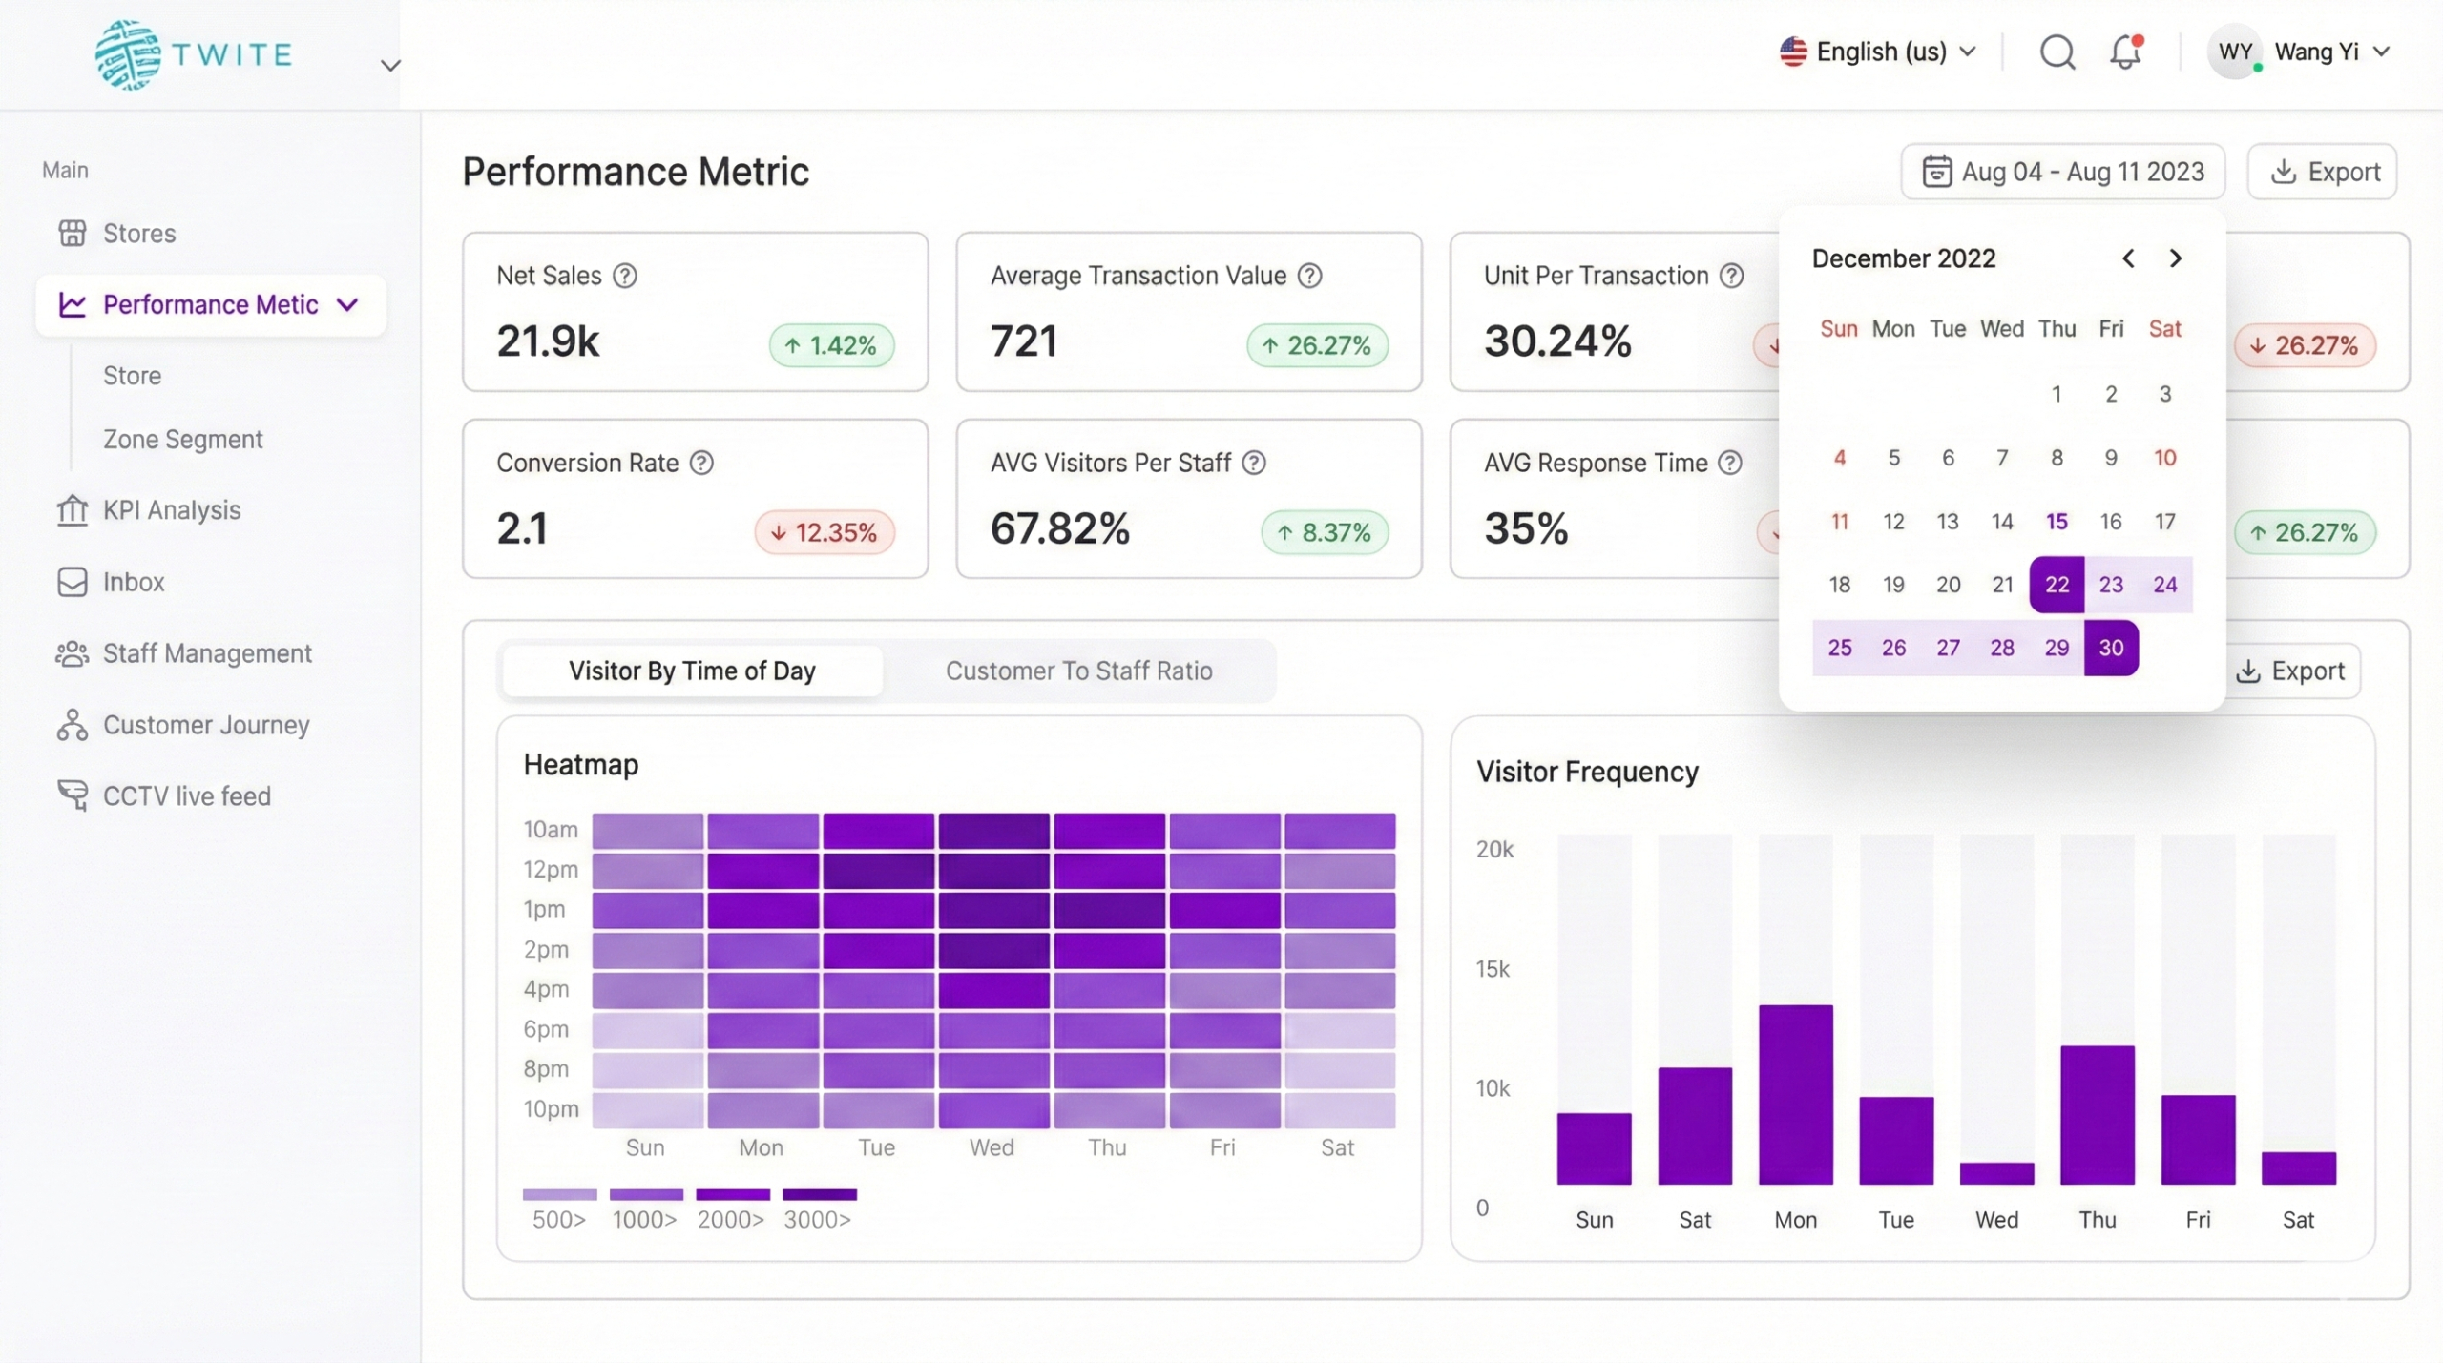
Task: Click AVG Visitors Per Staff help icon
Action: [x=1254, y=463]
